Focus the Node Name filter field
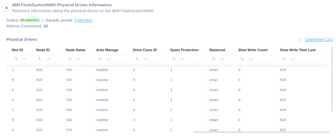Viewport: 336px width, 138px height. pos(84,59)
